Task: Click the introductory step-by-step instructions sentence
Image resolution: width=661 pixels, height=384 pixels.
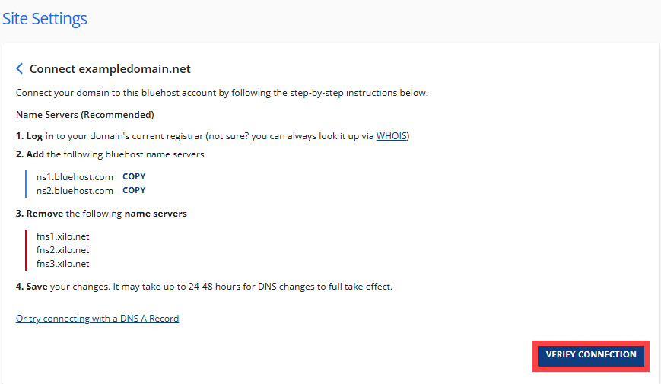Action: coord(222,93)
